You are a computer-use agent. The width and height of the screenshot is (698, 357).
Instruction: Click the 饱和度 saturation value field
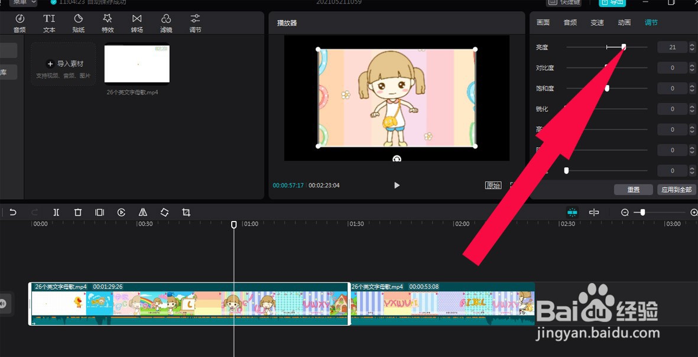click(x=672, y=88)
